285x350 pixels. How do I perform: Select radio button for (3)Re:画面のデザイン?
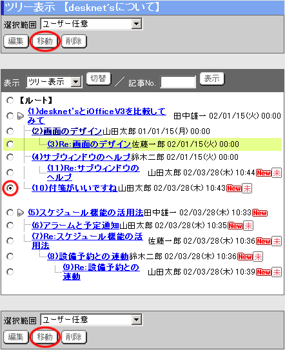pyautogui.click(x=10, y=144)
